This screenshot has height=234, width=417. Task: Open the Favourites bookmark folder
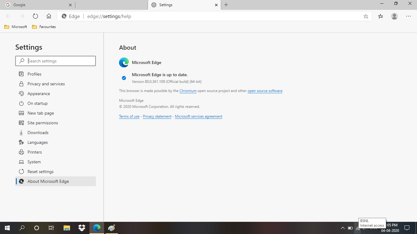[44, 27]
